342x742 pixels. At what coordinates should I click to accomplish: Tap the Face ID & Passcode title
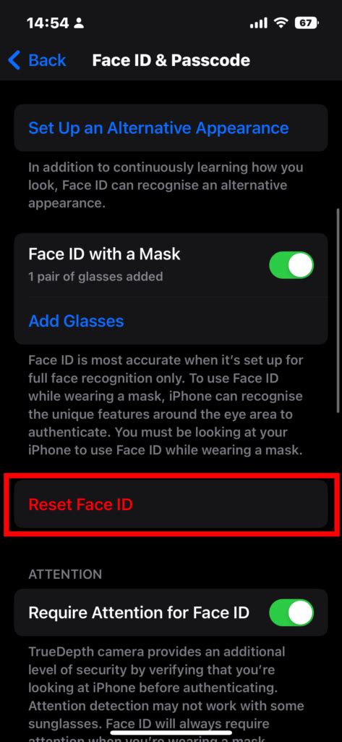click(171, 61)
